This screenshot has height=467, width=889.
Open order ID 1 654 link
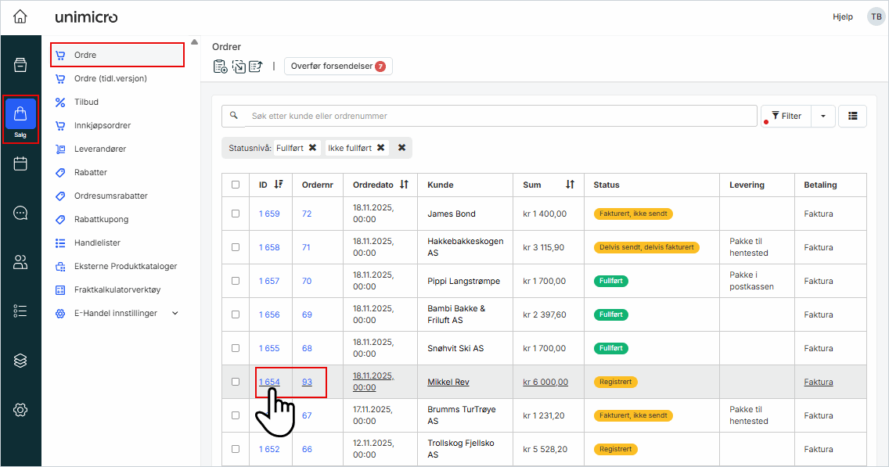[x=269, y=382]
